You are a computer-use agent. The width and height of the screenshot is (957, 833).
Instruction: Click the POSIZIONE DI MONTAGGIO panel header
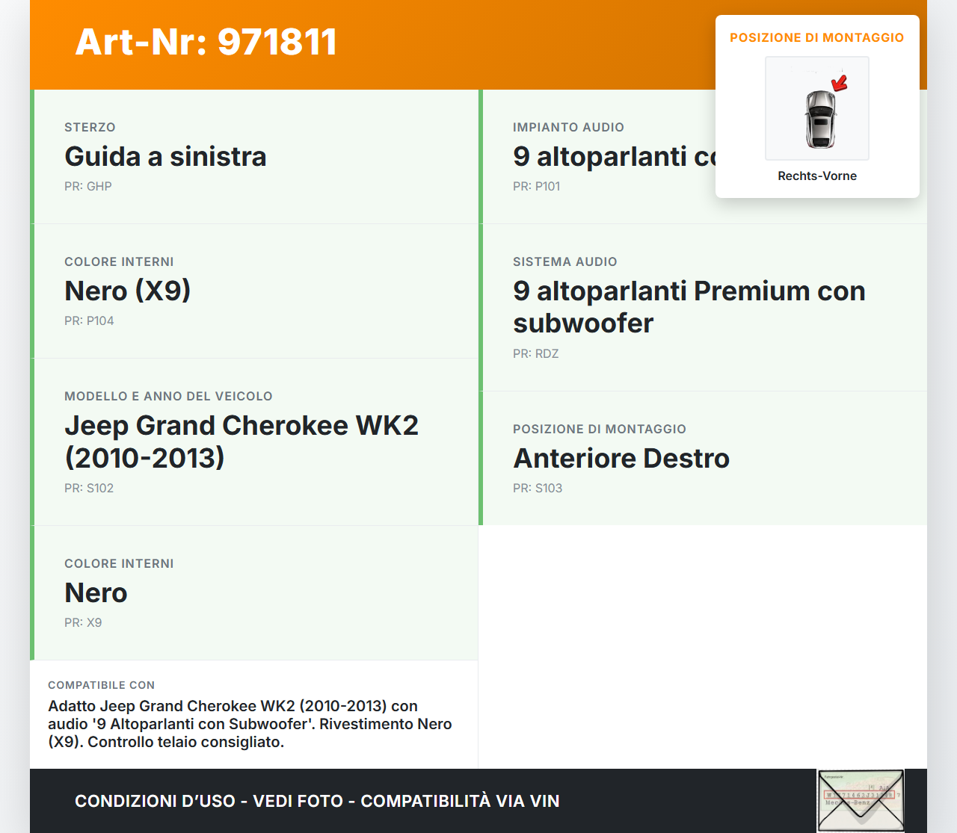click(817, 37)
